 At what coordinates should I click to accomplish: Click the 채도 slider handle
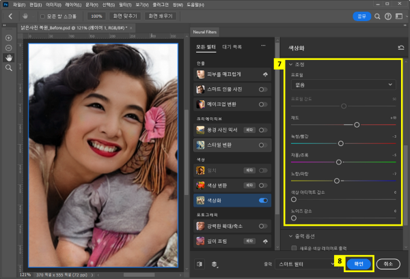(x=357, y=125)
